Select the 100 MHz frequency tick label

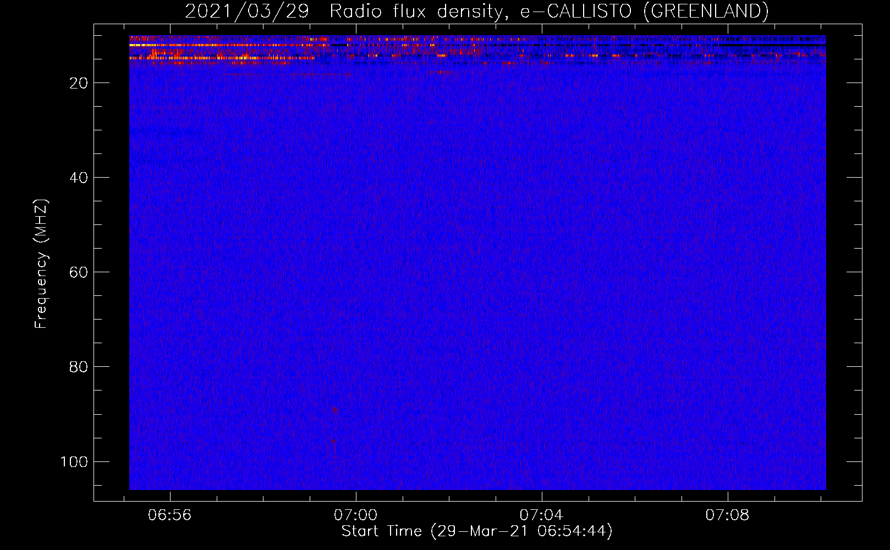pyautogui.click(x=74, y=461)
